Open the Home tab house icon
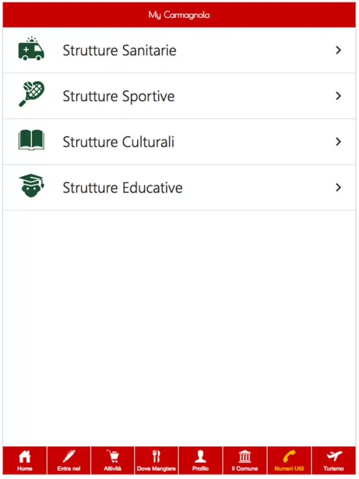The width and height of the screenshot is (359, 479). coord(24,456)
